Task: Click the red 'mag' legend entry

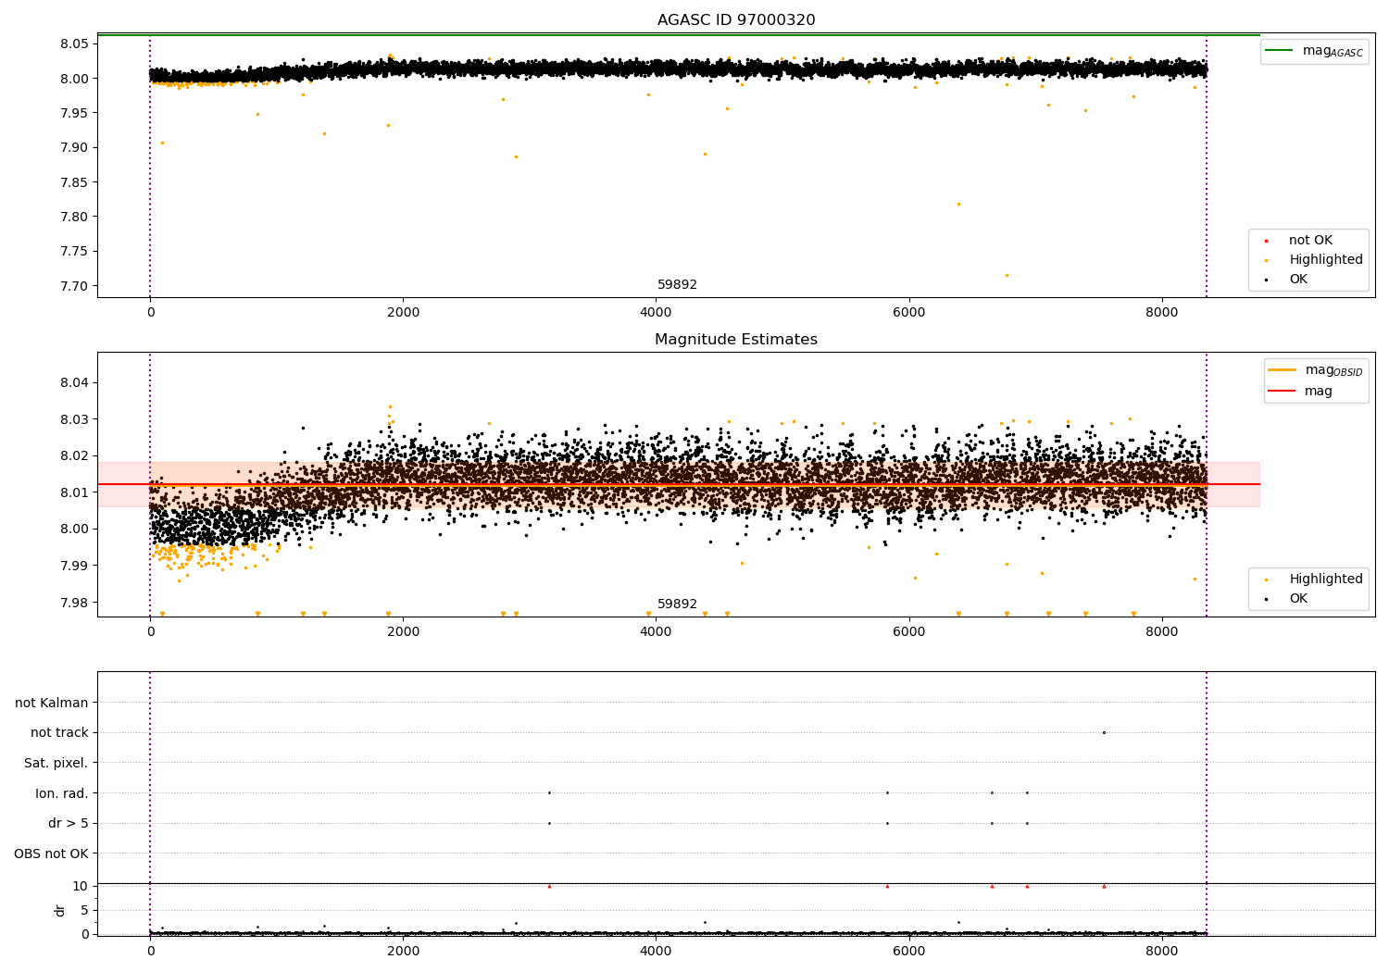Action: click(x=1300, y=391)
